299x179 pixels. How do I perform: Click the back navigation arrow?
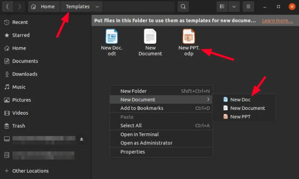[7, 7]
